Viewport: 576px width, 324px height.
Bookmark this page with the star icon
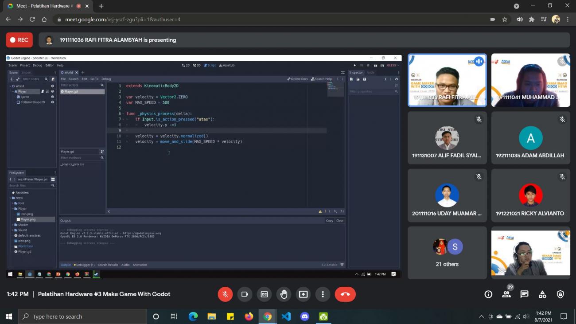pos(505,20)
